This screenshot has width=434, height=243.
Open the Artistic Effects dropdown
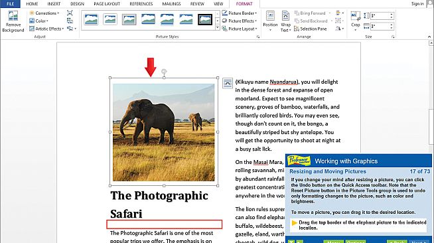click(x=46, y=29)
